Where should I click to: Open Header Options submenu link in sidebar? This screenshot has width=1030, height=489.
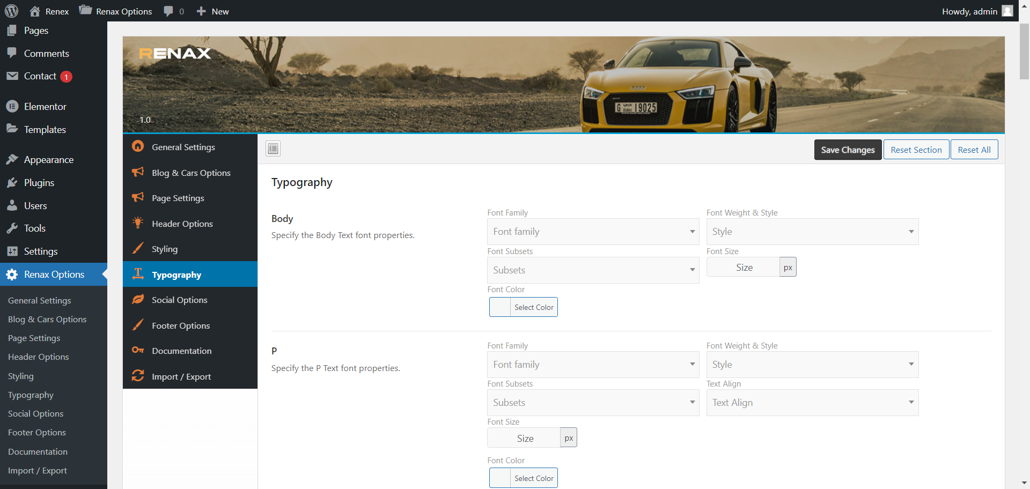click(38, 357)
